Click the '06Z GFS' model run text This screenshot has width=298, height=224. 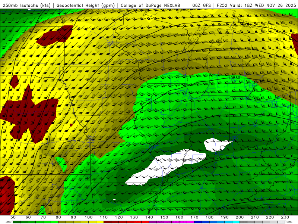[x=202, y=5]
